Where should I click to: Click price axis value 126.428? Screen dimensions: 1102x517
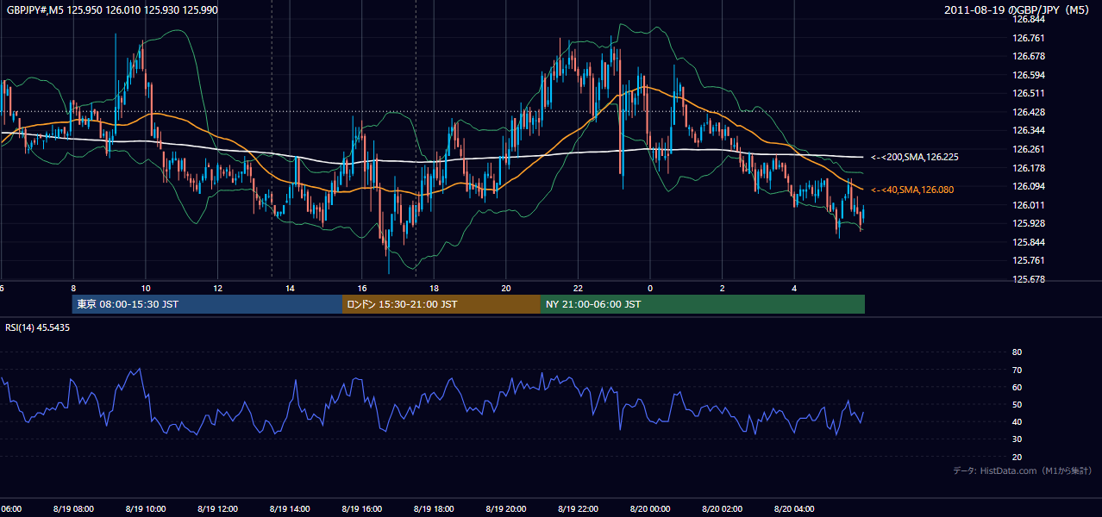coord(1029,112)
